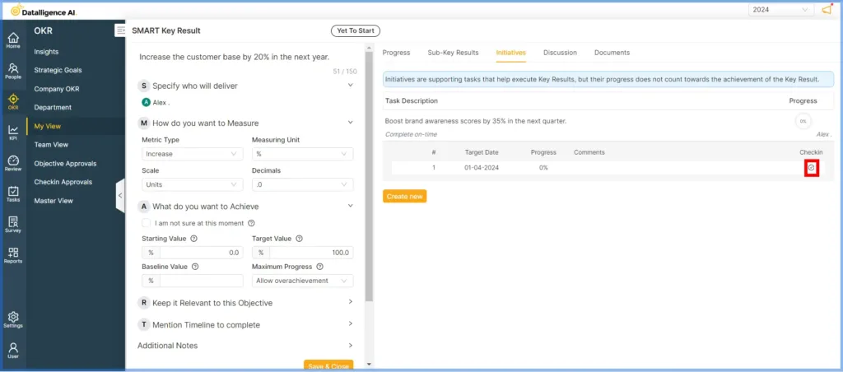
Task: Click the Baseline Value help icon
Action: pyautogui.click(x=195, y=266)
